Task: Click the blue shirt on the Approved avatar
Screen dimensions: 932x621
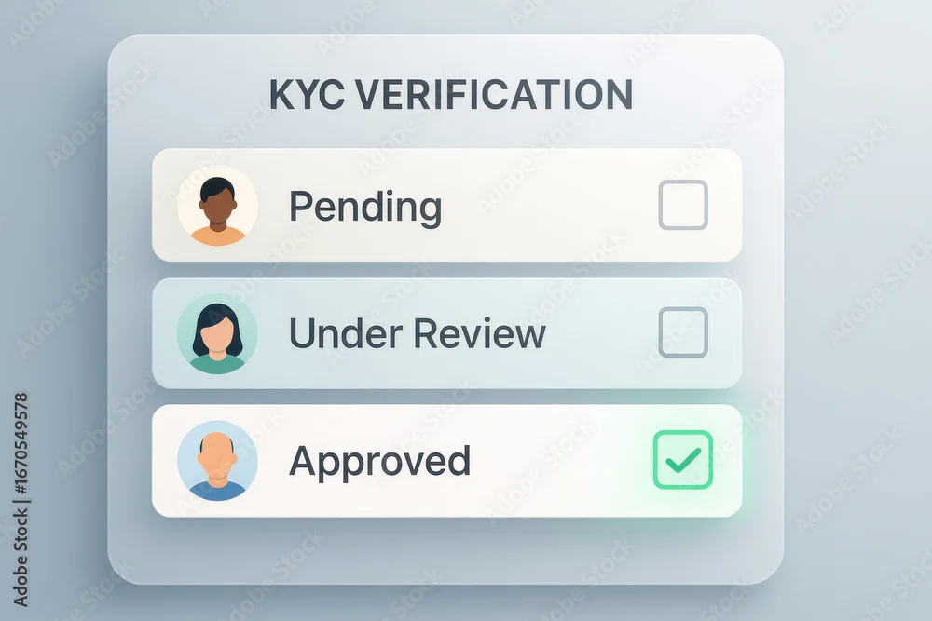Action: coord(217,491)
